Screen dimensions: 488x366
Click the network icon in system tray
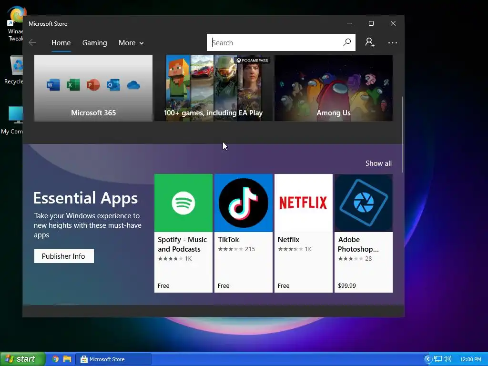coord(438,359)
